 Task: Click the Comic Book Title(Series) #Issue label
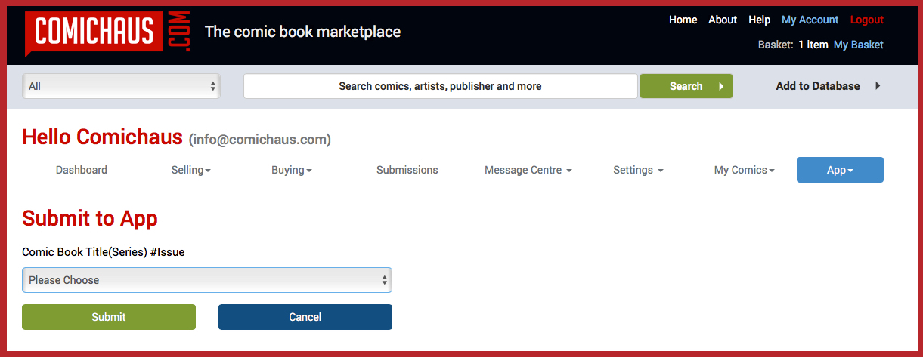pos(104,252)
